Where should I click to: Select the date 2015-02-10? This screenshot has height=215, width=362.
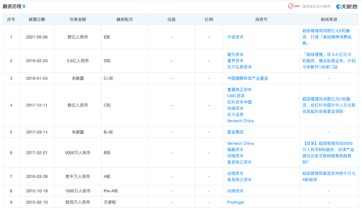coord(37,202)
